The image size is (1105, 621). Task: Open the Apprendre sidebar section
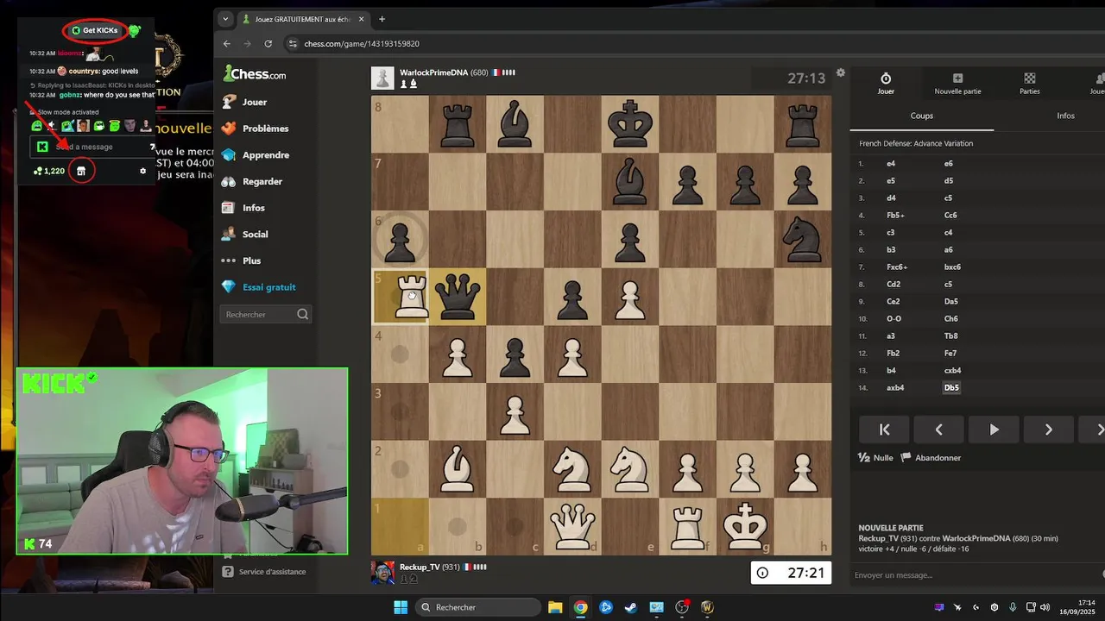point(255,155)
